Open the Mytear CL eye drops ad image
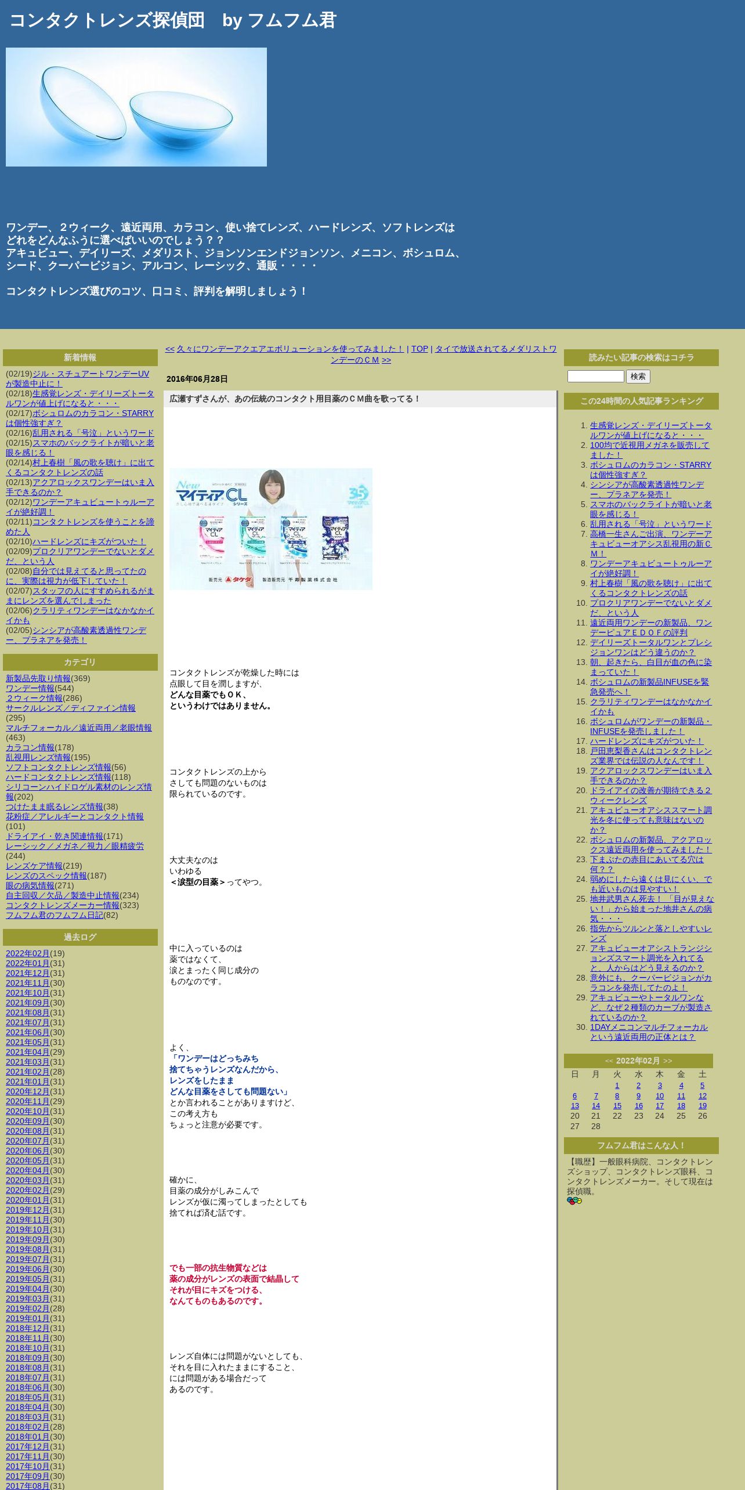This screenshot has width=745, height=1490. coord(271,529)
